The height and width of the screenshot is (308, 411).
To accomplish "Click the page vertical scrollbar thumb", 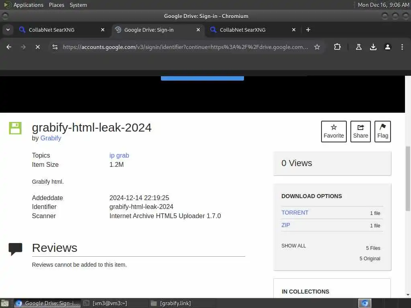I will 408,178.
